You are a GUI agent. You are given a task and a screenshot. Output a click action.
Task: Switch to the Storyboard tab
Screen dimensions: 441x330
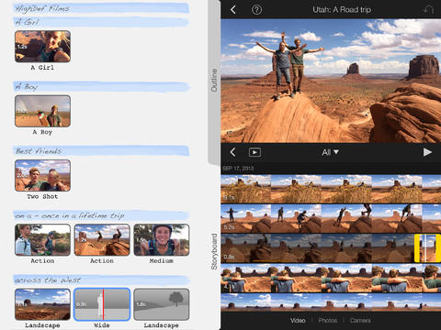[214, 251]
